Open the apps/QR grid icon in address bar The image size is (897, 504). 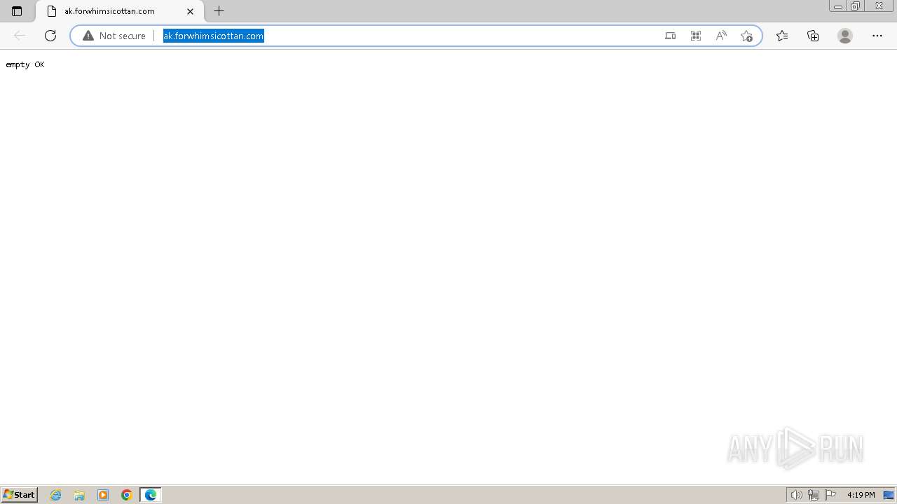coord(696,36)
